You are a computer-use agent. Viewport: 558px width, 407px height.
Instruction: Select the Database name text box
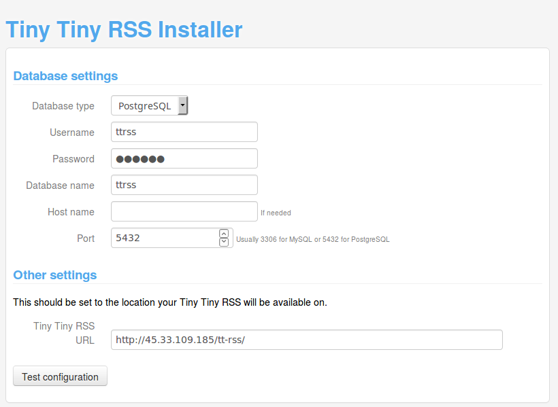point(184,185)
